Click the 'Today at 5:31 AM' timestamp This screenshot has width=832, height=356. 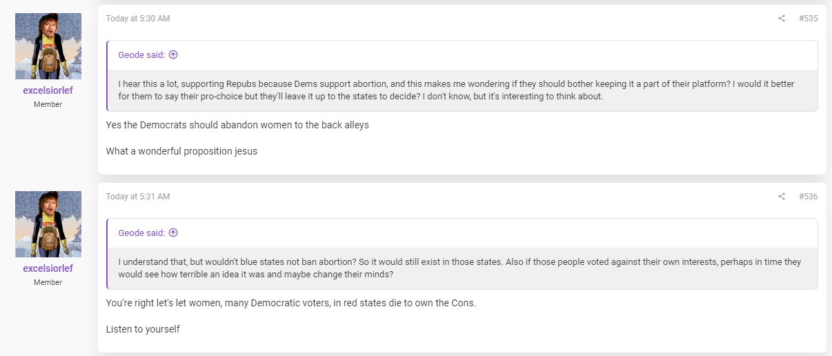point(138,197)
